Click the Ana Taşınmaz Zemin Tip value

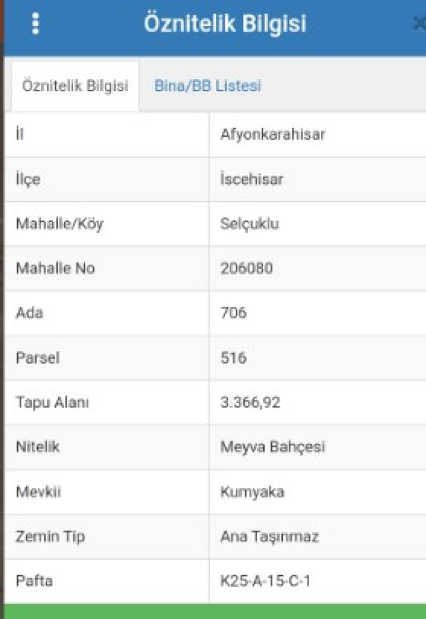click(x=269, y=537)
